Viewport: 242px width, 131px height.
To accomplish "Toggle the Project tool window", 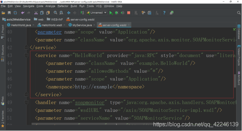I will click(3, 32).
